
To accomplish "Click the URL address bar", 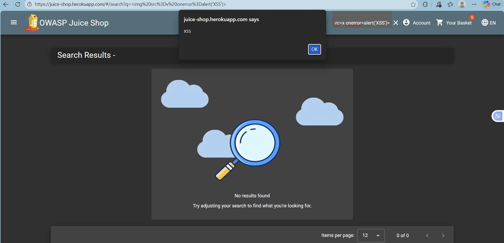I will [211, 4].
